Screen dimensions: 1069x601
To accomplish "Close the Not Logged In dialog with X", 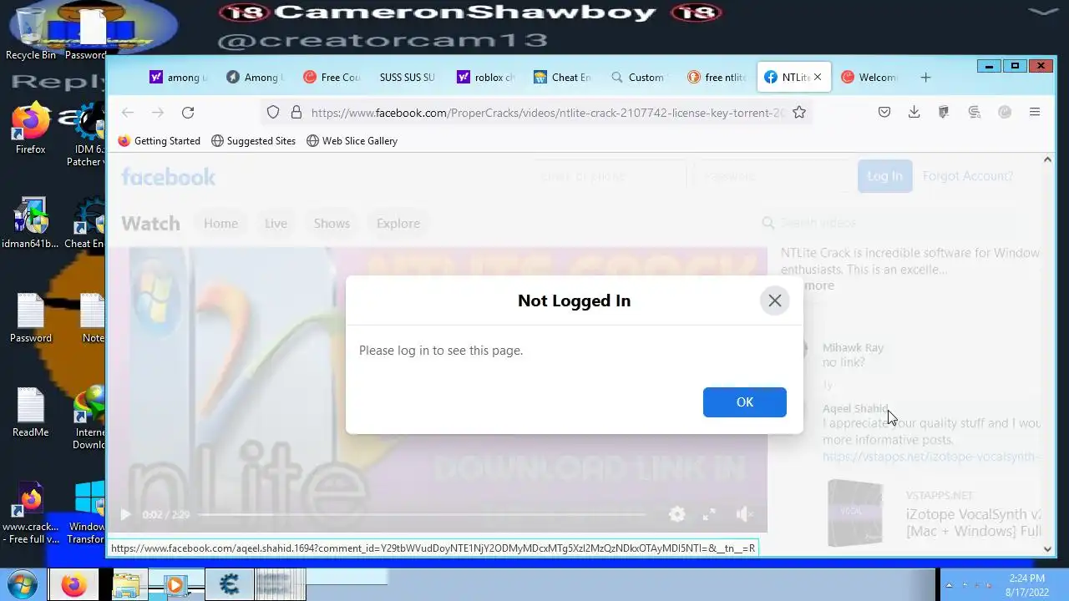I will pyautogui.click(x=774, y=300).
